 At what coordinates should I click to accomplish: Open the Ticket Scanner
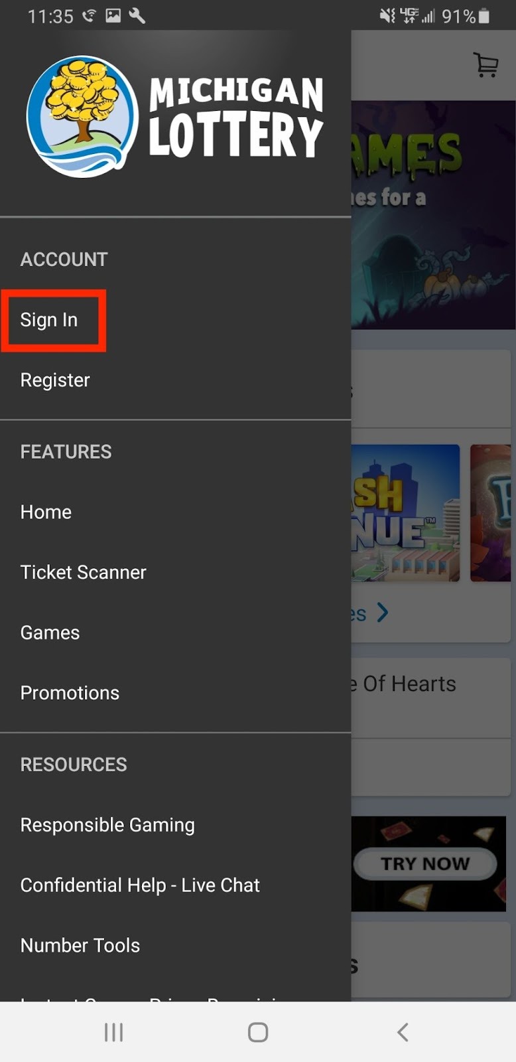pyautogui.click(x=84, y=571)
